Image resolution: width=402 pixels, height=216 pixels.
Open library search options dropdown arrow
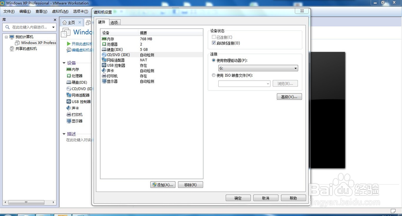coord(53,27)
